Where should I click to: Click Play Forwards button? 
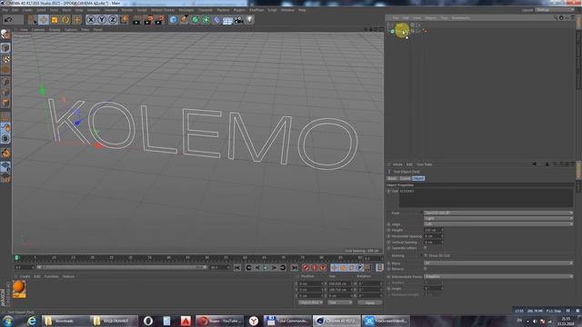[266, 268]
